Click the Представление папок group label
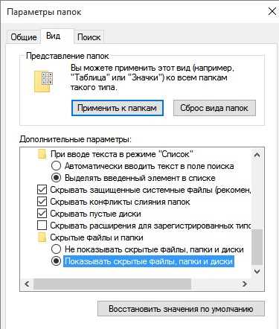The width and height of the screenshot is (279, 329). [67, 56]
